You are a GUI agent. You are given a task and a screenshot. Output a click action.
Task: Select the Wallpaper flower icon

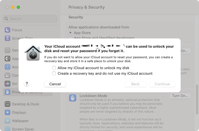[x=8, y=121]
